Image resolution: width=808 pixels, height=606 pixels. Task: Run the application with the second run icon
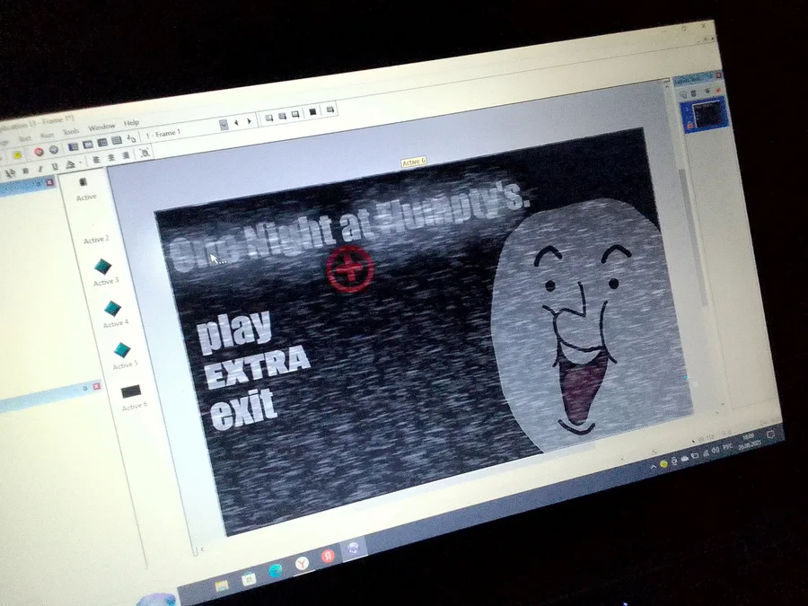tap(283, 116)
